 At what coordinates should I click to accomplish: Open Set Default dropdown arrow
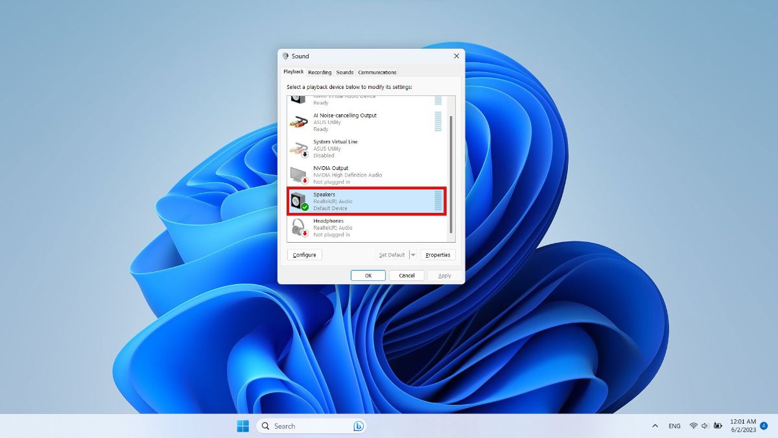[413, 255]
